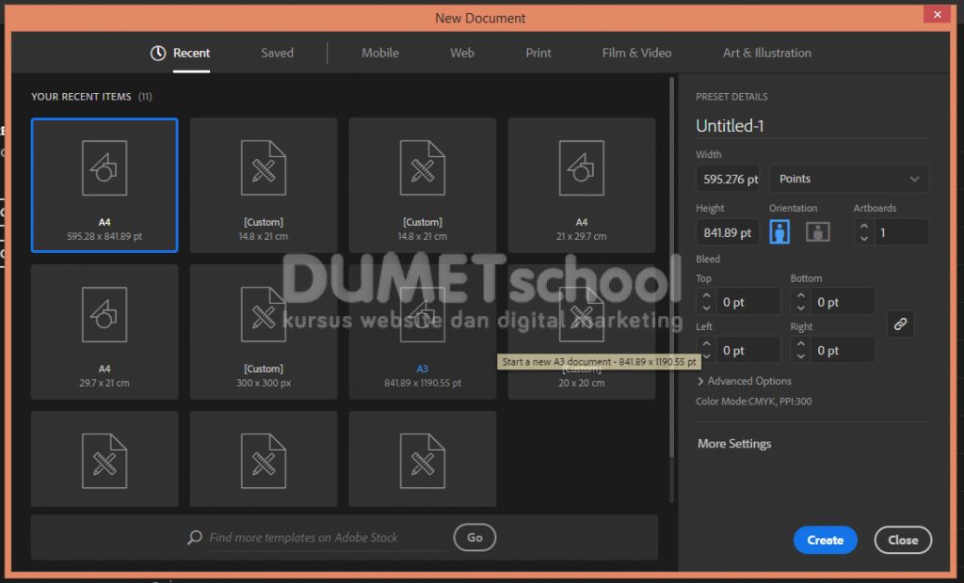
Task: Open the Saved tab
Action: (x=277, y=53)
